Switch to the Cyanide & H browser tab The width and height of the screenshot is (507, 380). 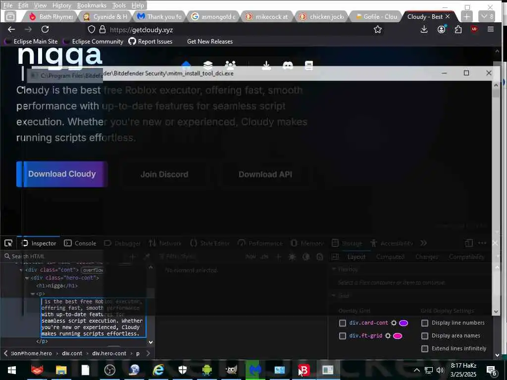pyautogui.click(x=105, y=16)
